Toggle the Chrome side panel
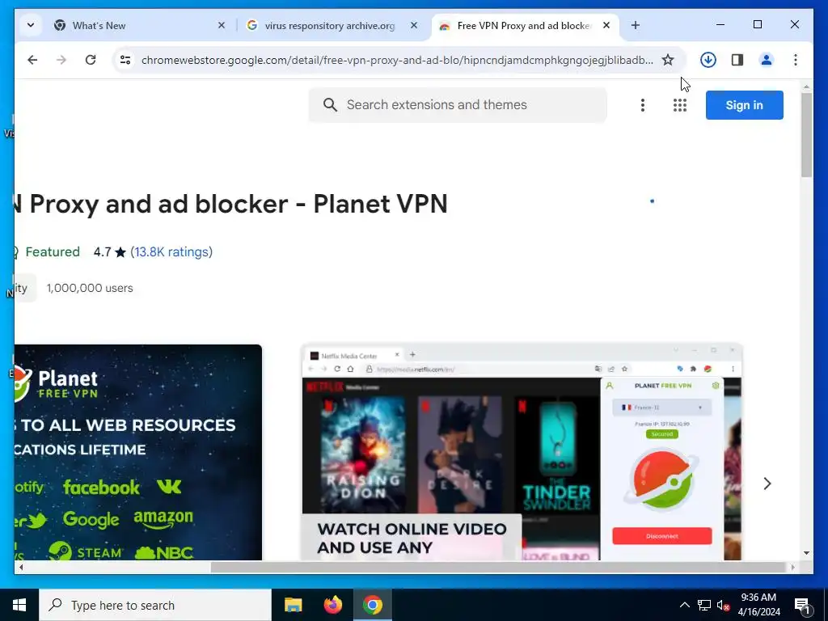 [x=737, y=60]
